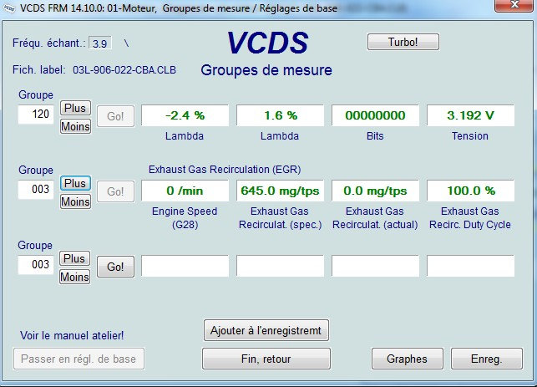Click highlighted Plus in second Groupe row
This screenshot has width=537, height=387.
point(75,183)
